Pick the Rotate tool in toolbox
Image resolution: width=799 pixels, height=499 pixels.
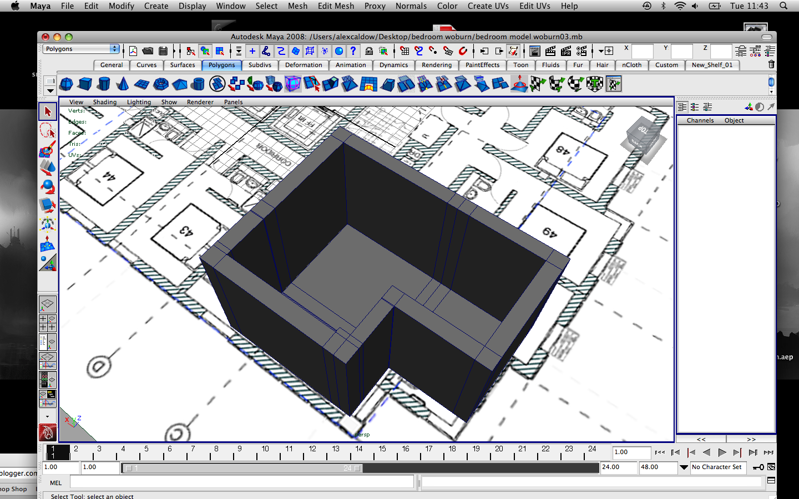click(48, 186)
